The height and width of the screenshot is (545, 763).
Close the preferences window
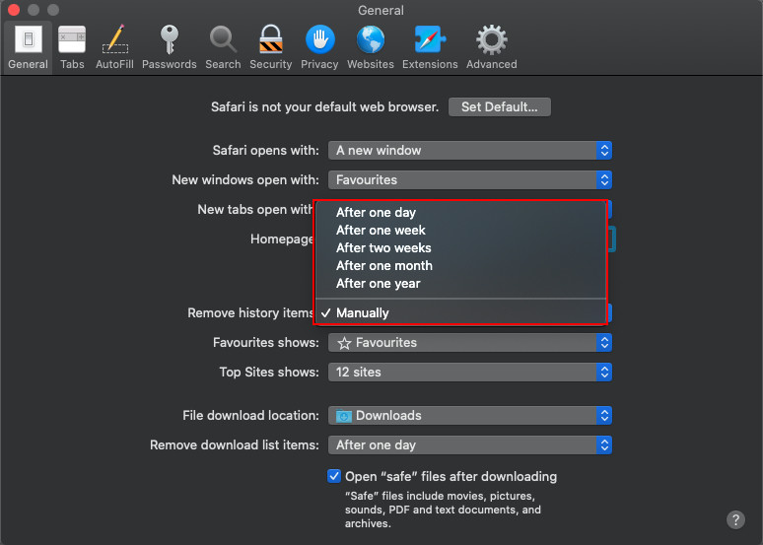coord(14,10)
